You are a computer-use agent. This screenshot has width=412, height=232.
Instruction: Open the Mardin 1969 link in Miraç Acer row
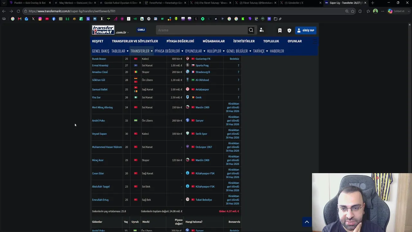tap(202, 160)
